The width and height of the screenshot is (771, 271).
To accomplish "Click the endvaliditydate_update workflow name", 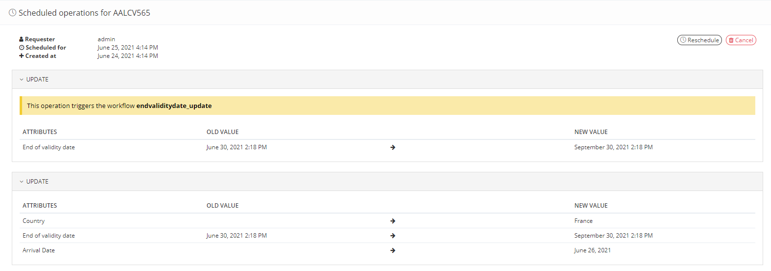I will coord(174,106).
